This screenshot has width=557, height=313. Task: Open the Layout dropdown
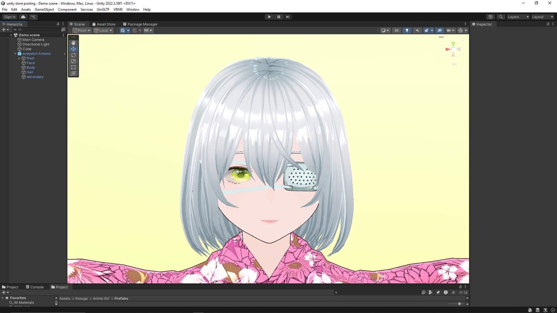pos(543,17)
